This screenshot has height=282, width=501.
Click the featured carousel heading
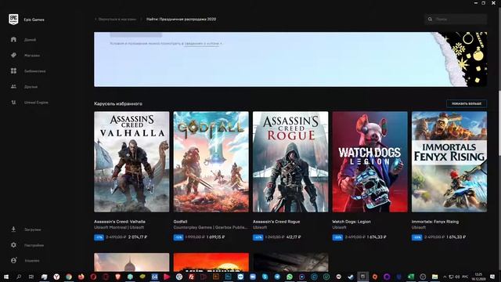pyautogui.click(x=118, y=103)
